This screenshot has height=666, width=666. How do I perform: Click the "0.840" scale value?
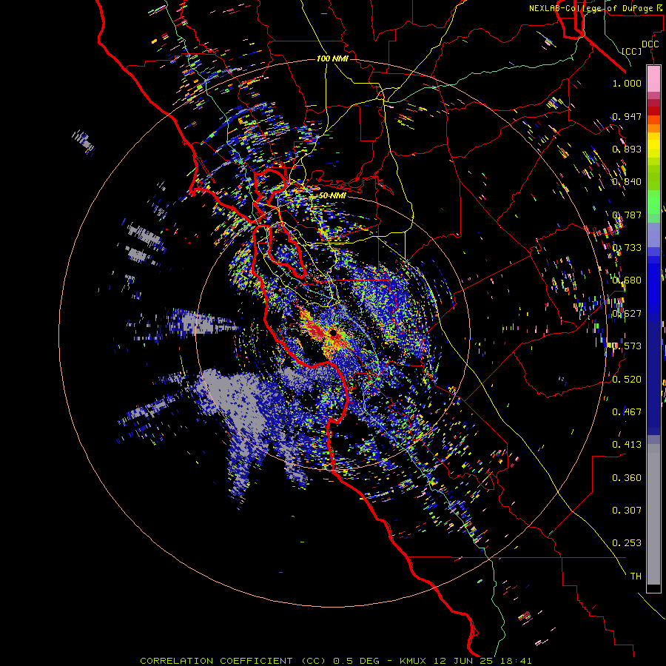tap(627, 182)
